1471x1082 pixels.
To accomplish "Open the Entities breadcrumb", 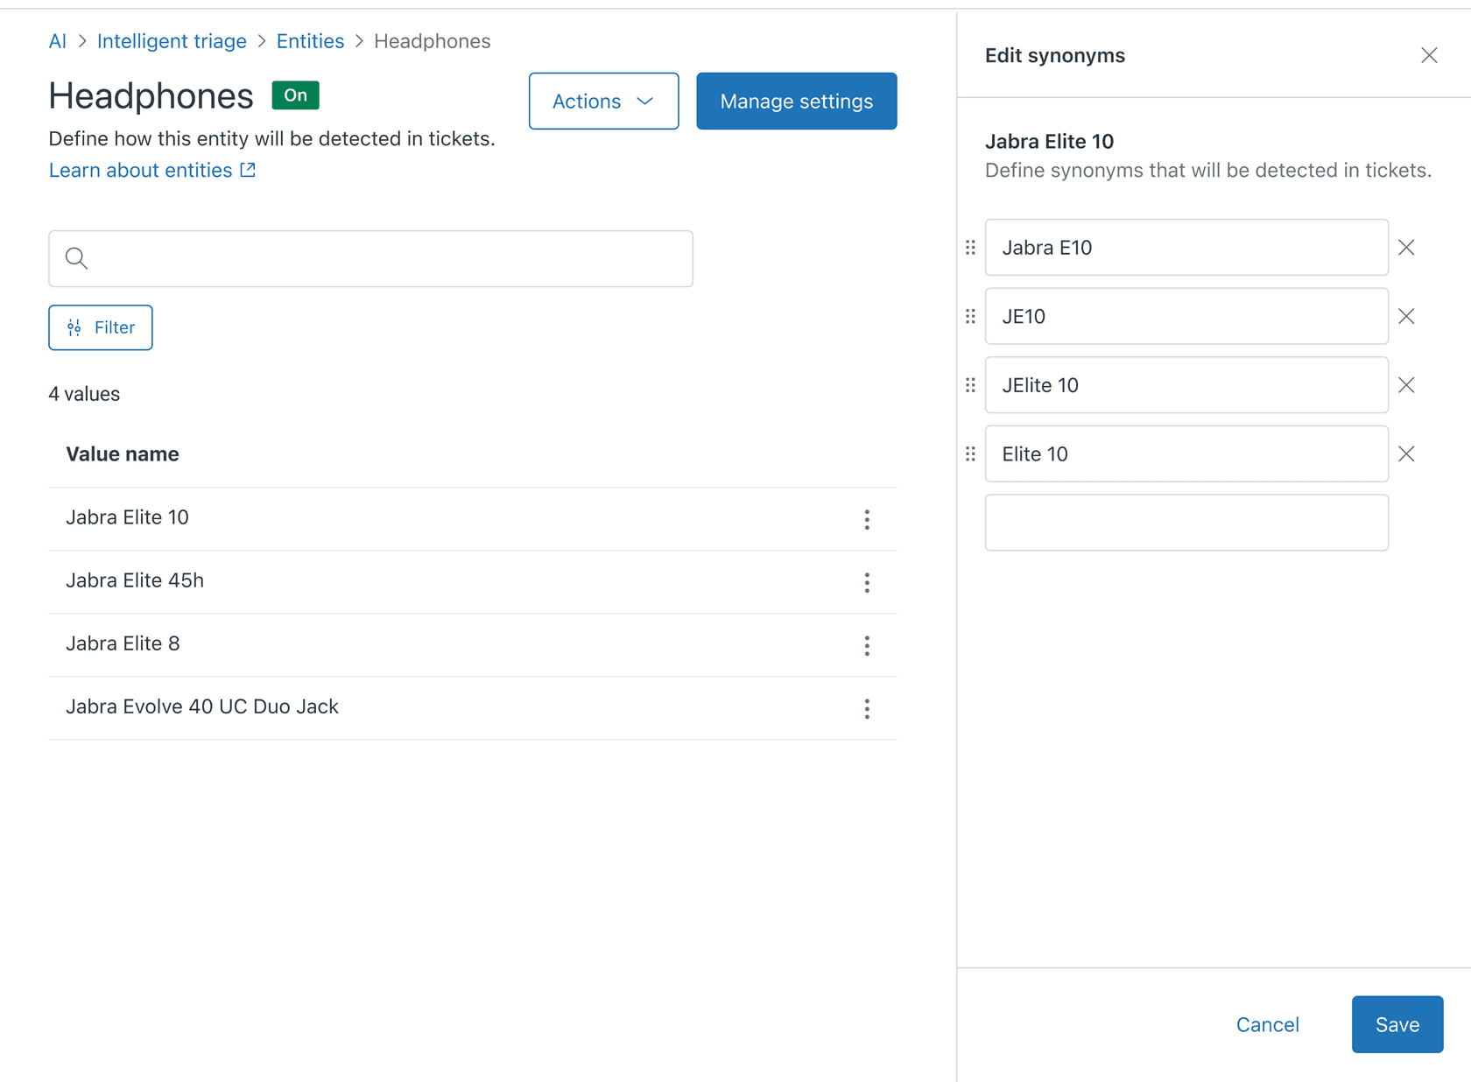I will pos(310,41).
